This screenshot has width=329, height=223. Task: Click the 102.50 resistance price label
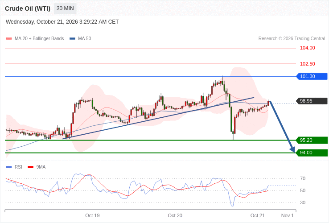tap(308, 64)
